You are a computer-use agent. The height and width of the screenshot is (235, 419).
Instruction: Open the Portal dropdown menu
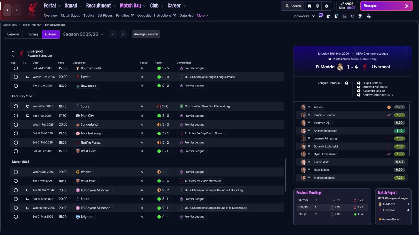click(x=52, y=6)
